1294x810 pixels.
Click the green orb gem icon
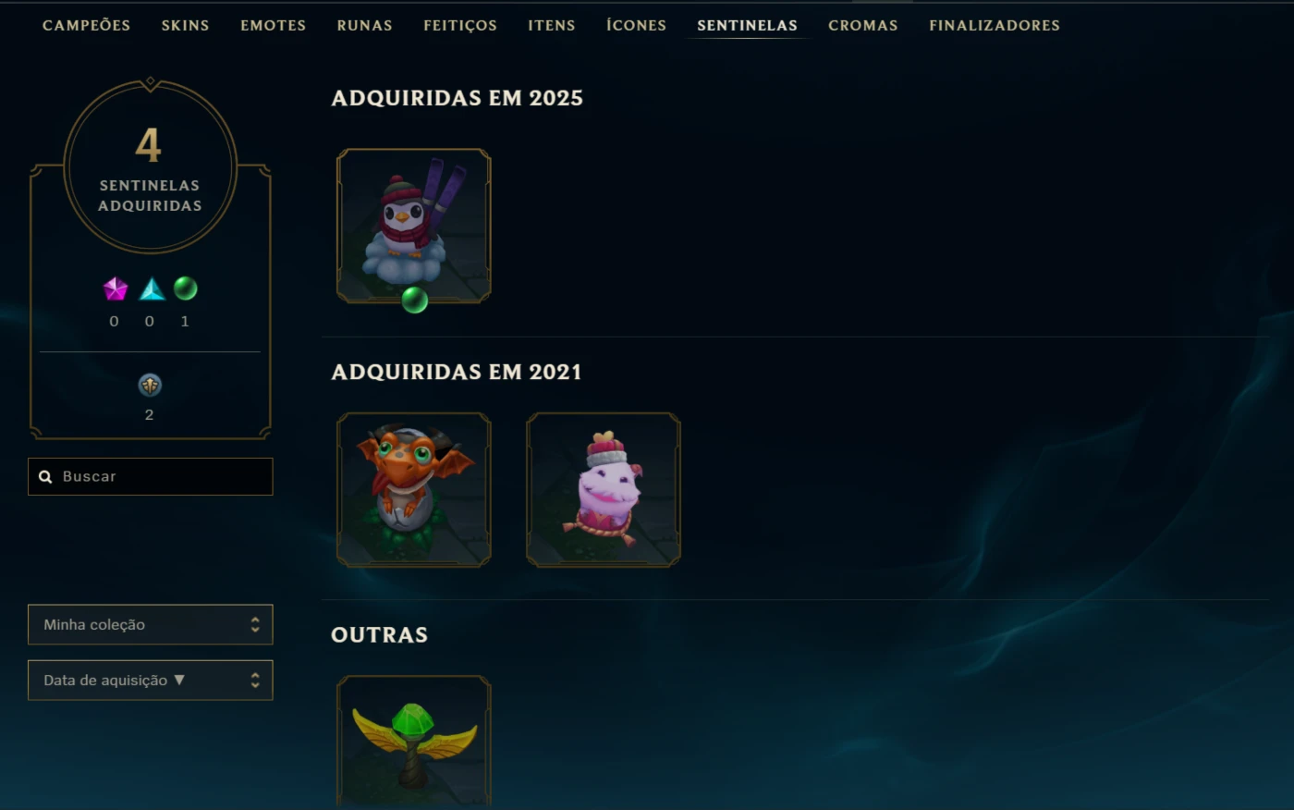click(186, 288)
